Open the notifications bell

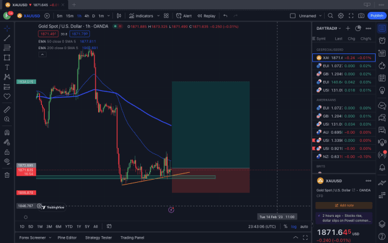(x=382, y=167)
